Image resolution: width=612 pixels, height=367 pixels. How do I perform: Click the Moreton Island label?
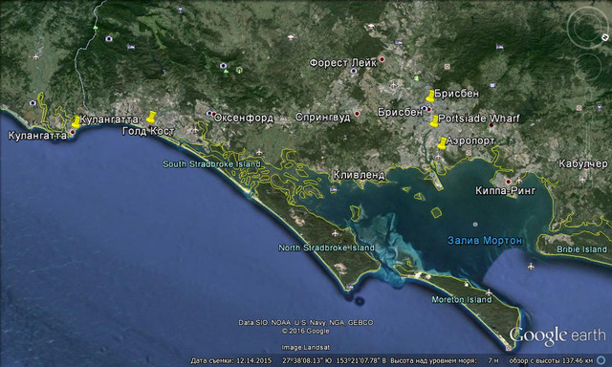[x=461, y=299]
